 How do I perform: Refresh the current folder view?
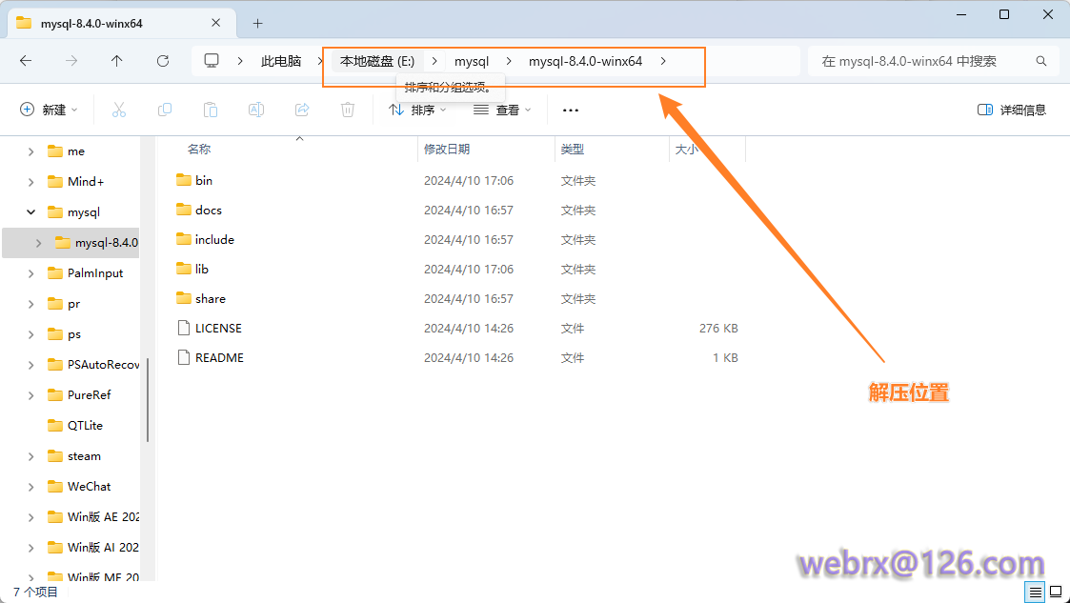[x=162, y=61]
